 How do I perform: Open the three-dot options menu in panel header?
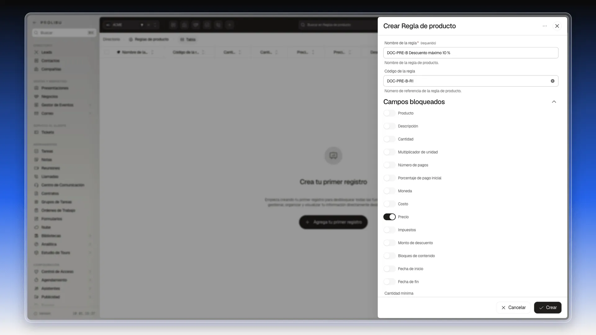[x=544, y=26]
